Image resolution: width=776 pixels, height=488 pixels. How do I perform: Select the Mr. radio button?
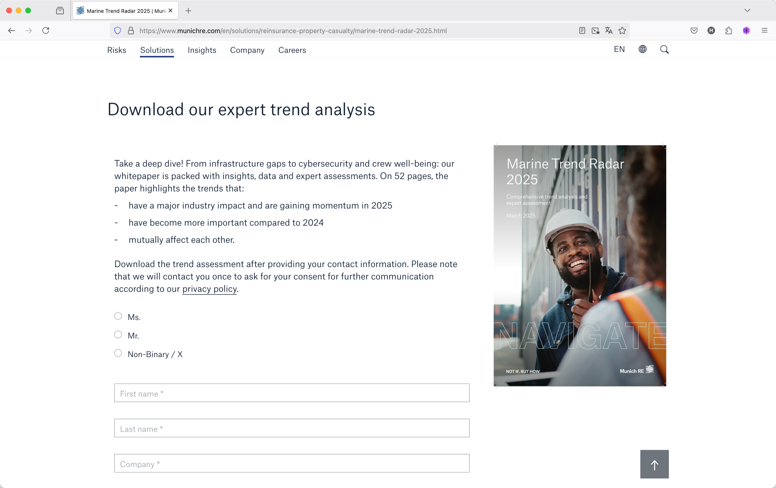(118, 335)
